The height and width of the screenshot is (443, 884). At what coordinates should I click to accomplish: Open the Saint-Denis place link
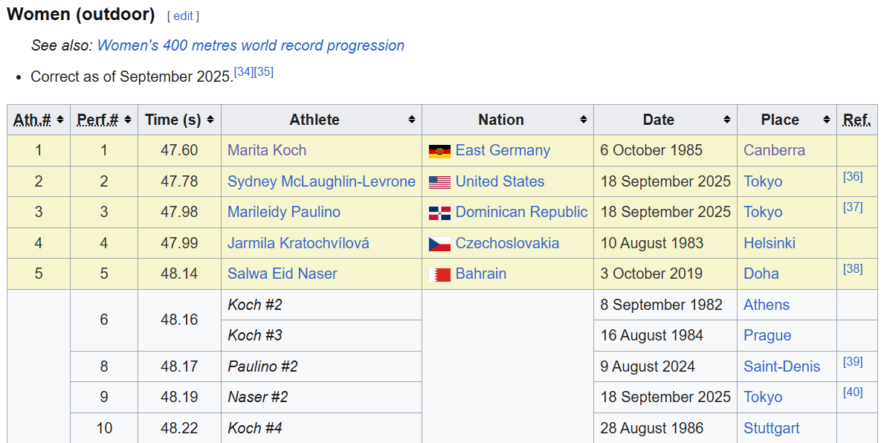781,366
